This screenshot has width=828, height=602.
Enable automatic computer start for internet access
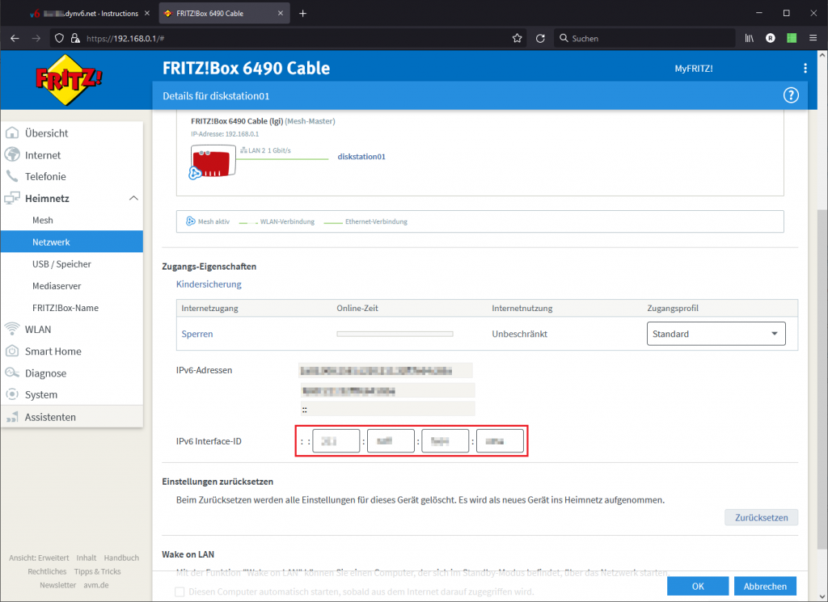point(179,591)
